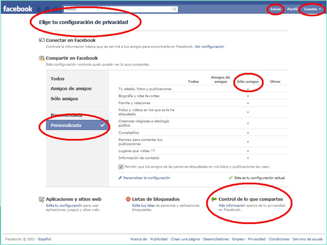Open Más información link
The image size is (327, 245).
click(232, 206)
